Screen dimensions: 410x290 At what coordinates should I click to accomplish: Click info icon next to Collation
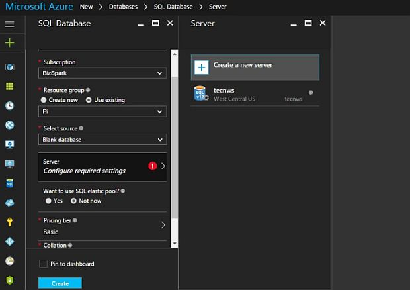70,245
